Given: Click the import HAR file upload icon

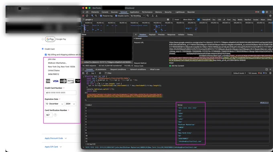Looking at the screenshot, I should [x=153, y=16].
